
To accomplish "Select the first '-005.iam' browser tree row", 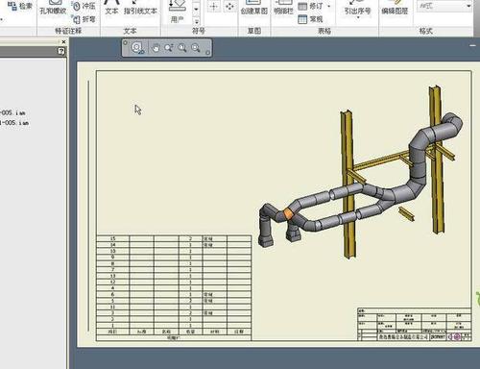I will pos(12,113).
